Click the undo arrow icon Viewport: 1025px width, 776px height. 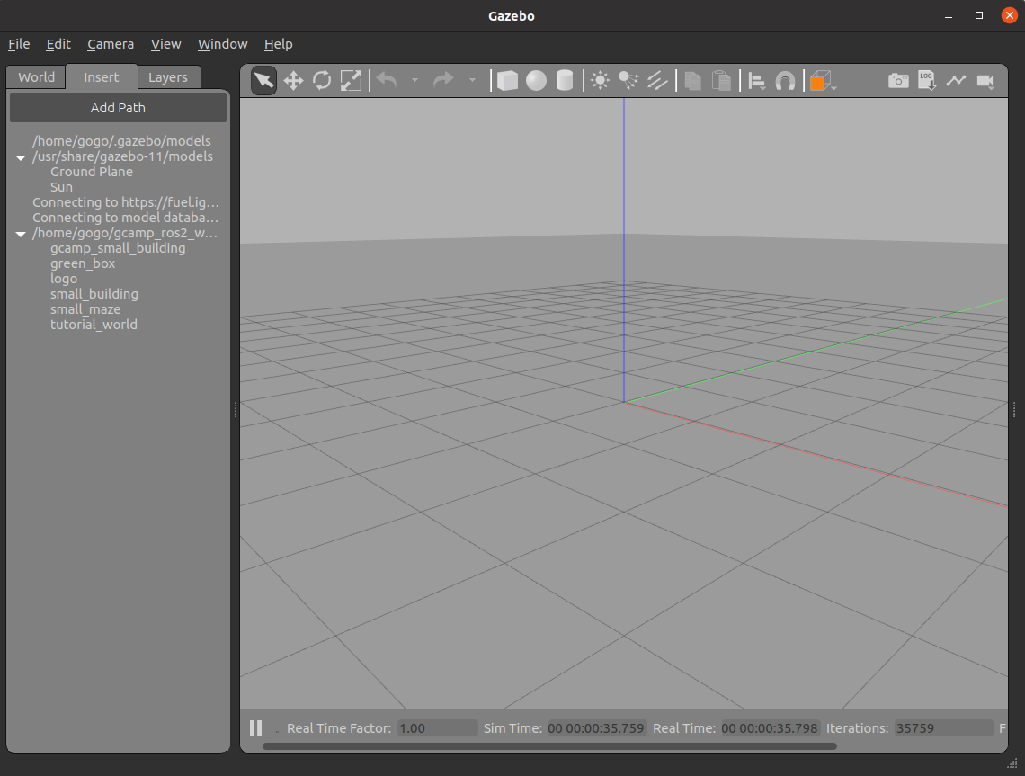click(387, 80)
